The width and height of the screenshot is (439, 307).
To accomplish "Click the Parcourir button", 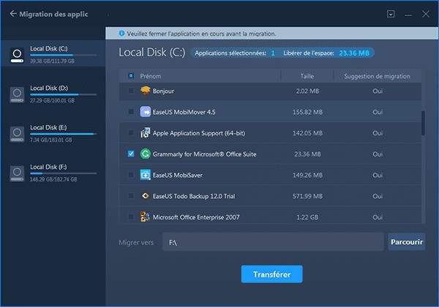I will coord(407,241).
